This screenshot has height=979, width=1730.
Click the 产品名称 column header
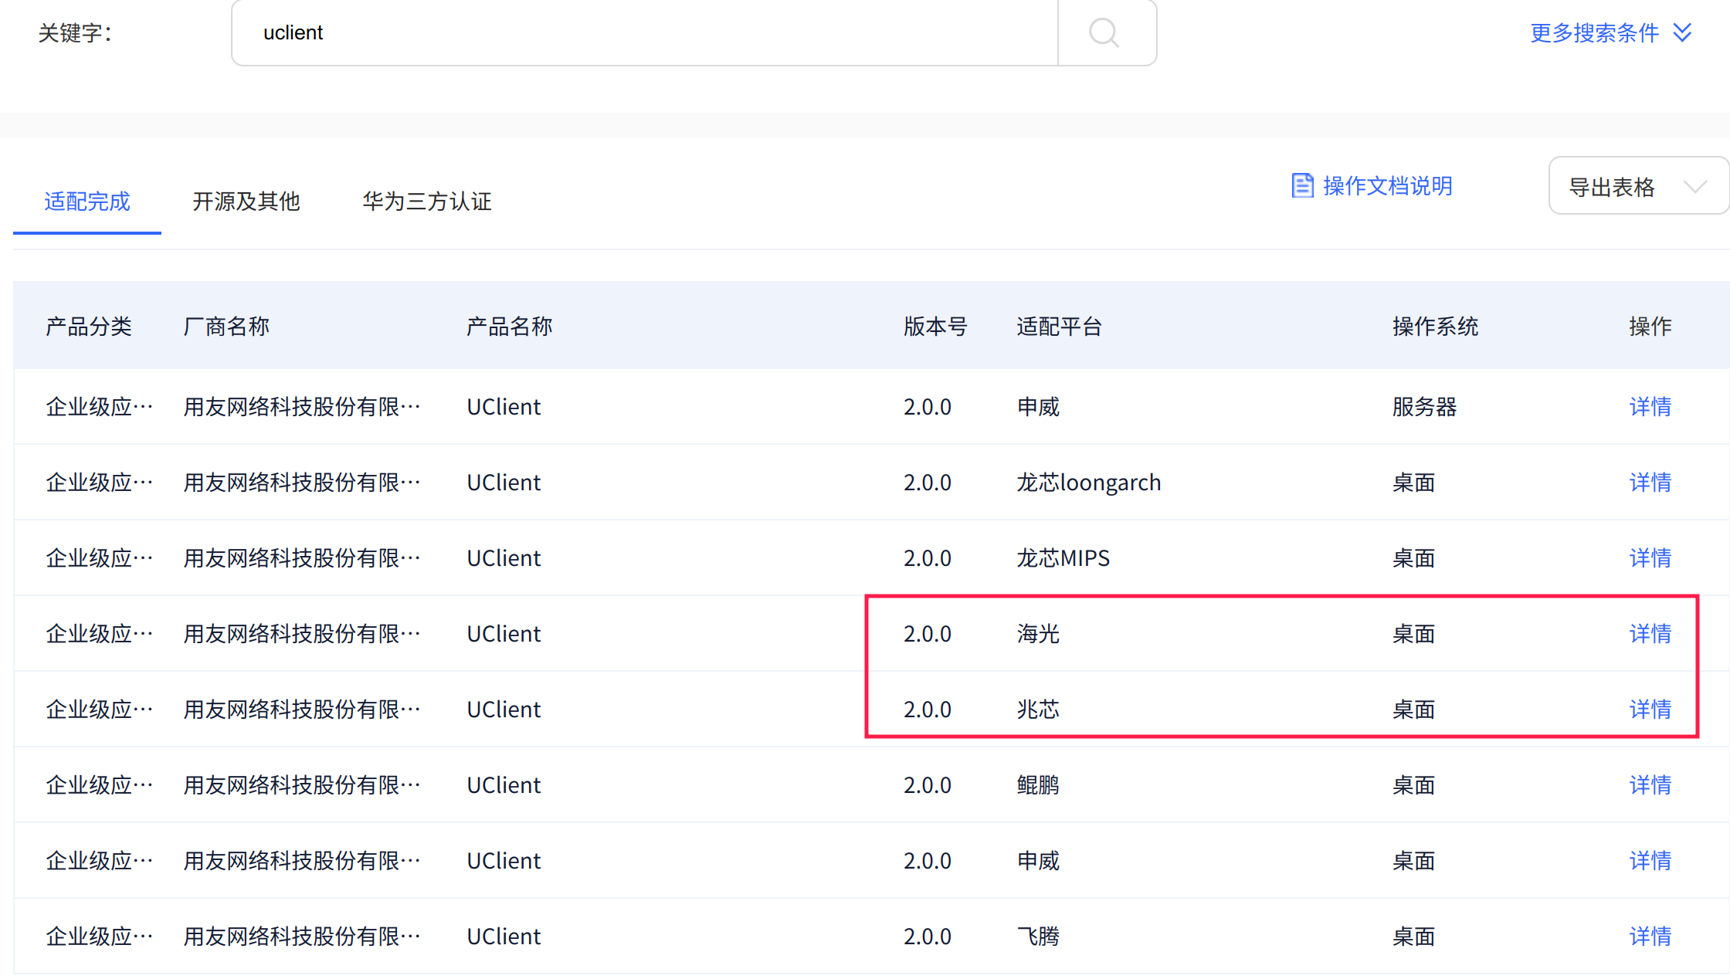[509, 327]
